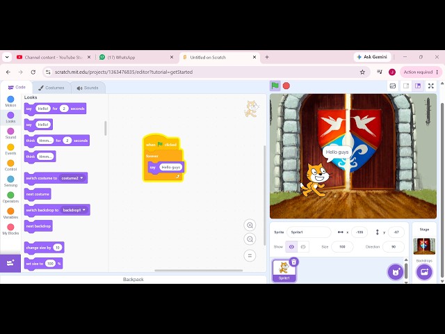Select the Control blocks category
445x334 pixels.
(10, 165)
